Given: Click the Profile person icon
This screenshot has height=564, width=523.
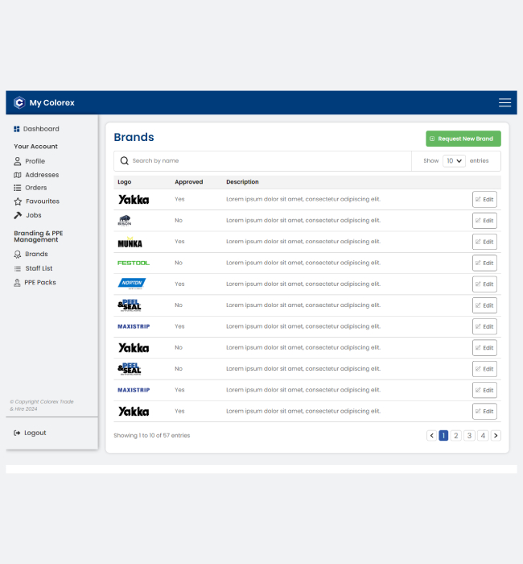Looking at the screenshot, I should pyautogui.click(x=18, y=161).
